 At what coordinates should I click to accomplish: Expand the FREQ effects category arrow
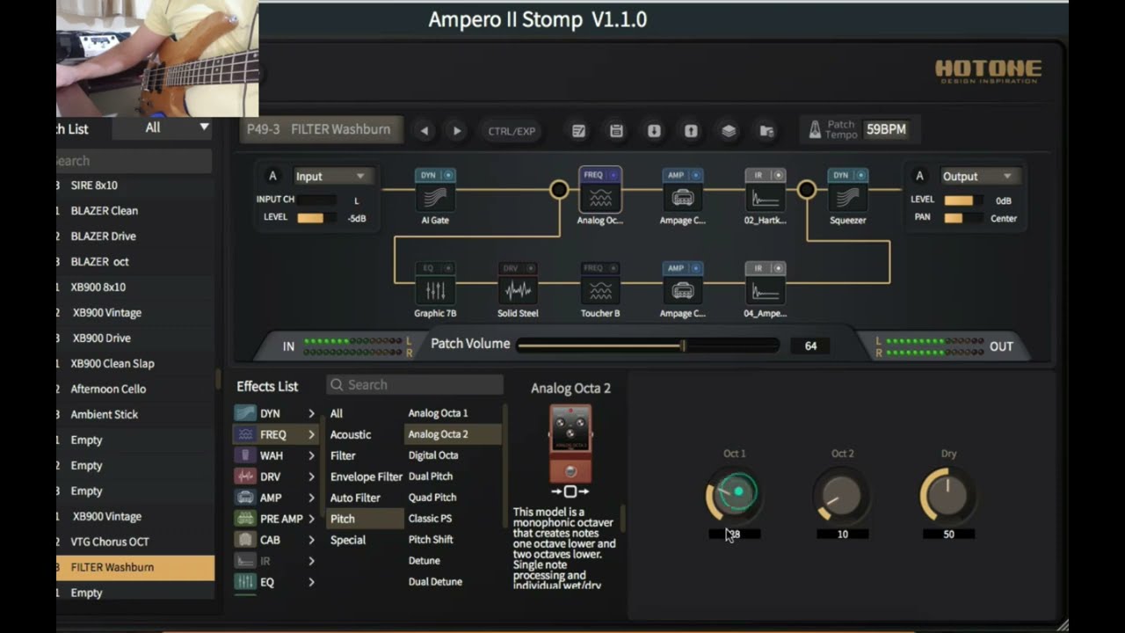pos(311,434)
